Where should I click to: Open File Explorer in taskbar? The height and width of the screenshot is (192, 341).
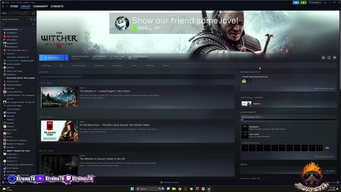point(174,189)
